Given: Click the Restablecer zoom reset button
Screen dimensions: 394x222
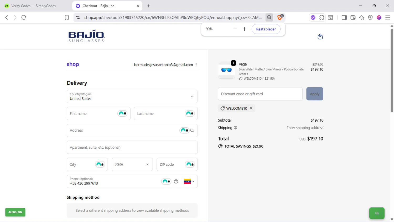Looking at the screenshot, I should (x=266, y=29).
